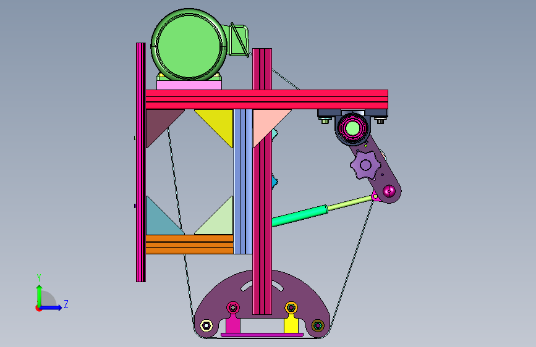Pick the teal triangular gusset
Screen dimensions: 536x347
tap(160, 220)
